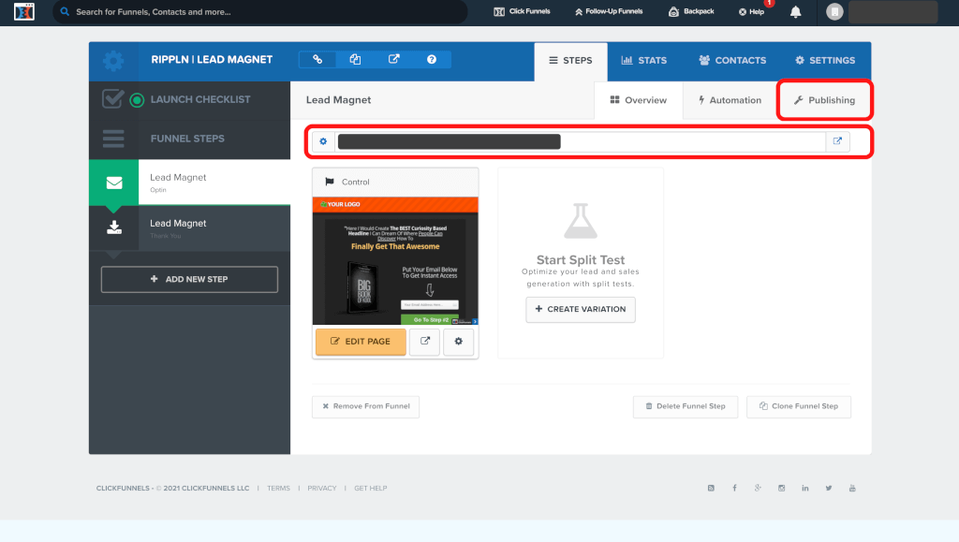Open Control variation settings gear
959x542 pixels.
pyautogui.click(x=458, y=342)
